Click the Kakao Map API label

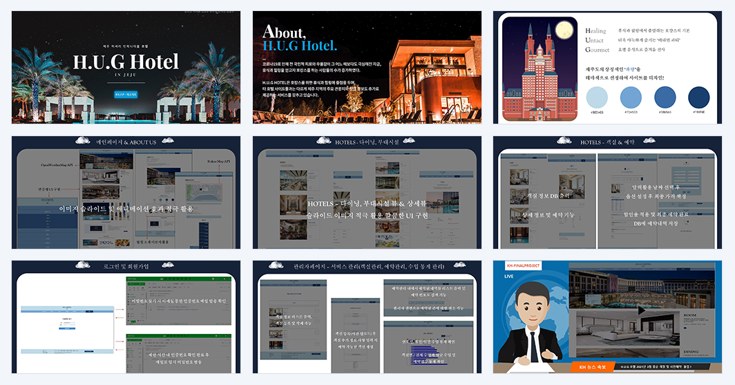point(218,161)
